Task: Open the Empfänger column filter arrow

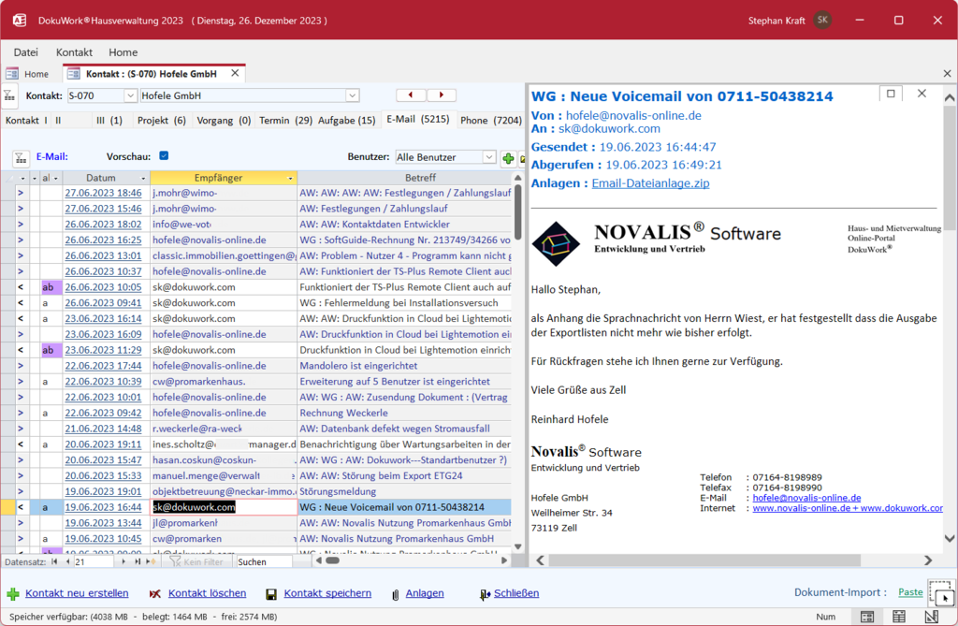Action: click(x=290, y=178)
